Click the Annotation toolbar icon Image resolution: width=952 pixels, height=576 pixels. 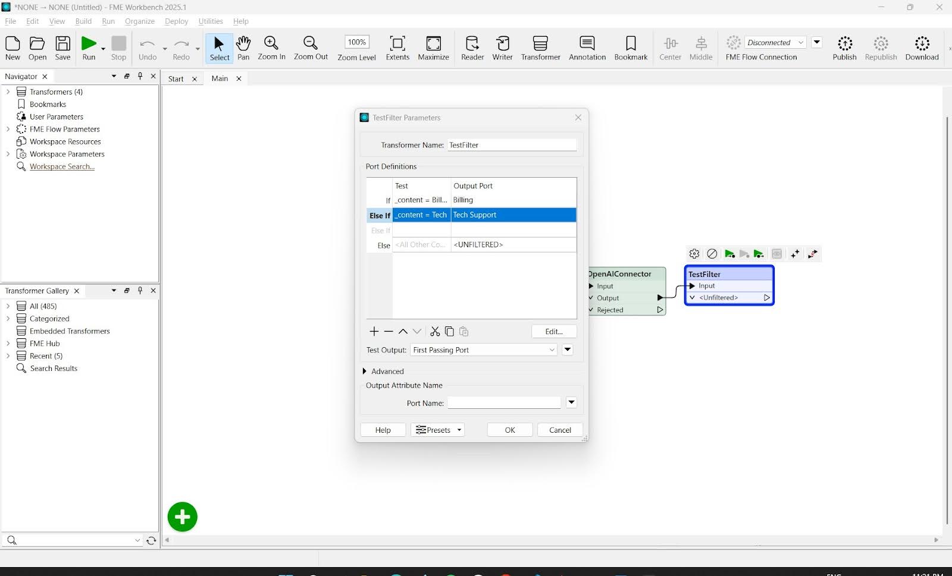(x=587, y=48)
